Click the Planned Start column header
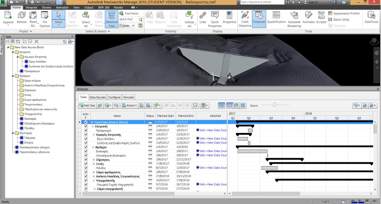This screenshot has height=204, width=381. (x=165, y=116)
